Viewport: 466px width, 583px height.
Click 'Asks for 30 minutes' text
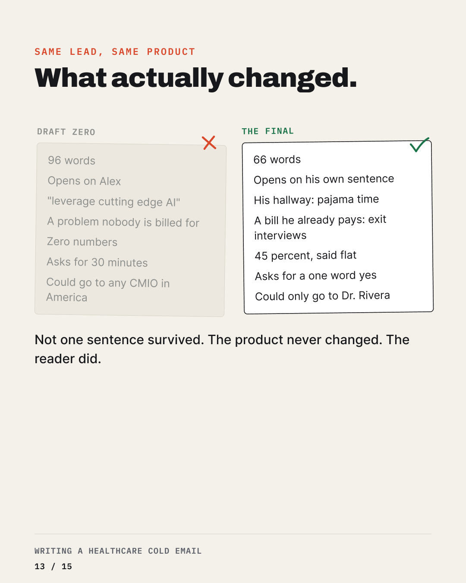97,262
